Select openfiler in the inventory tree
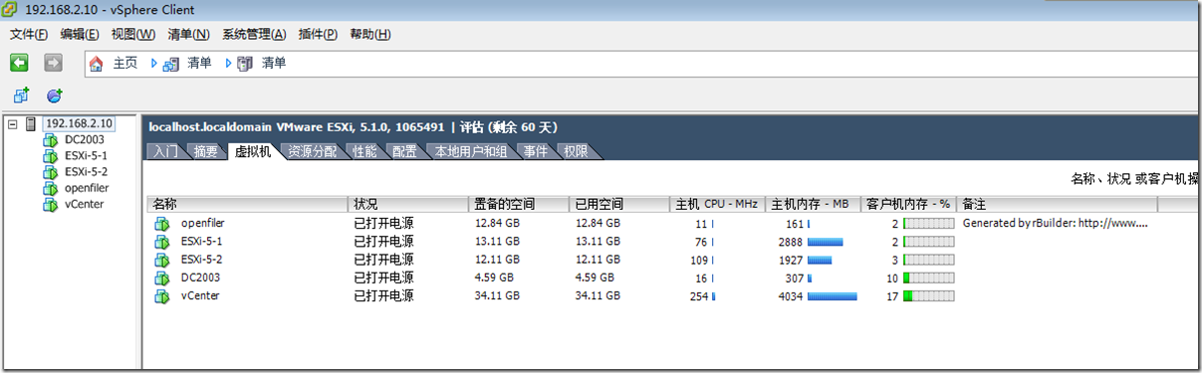1202x373 pixels. coord(87,188)
